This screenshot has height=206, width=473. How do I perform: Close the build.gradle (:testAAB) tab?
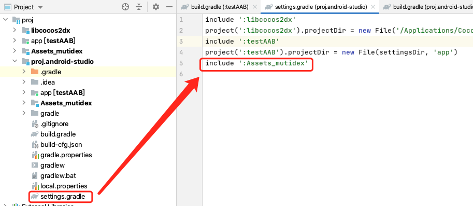(254, 7)
